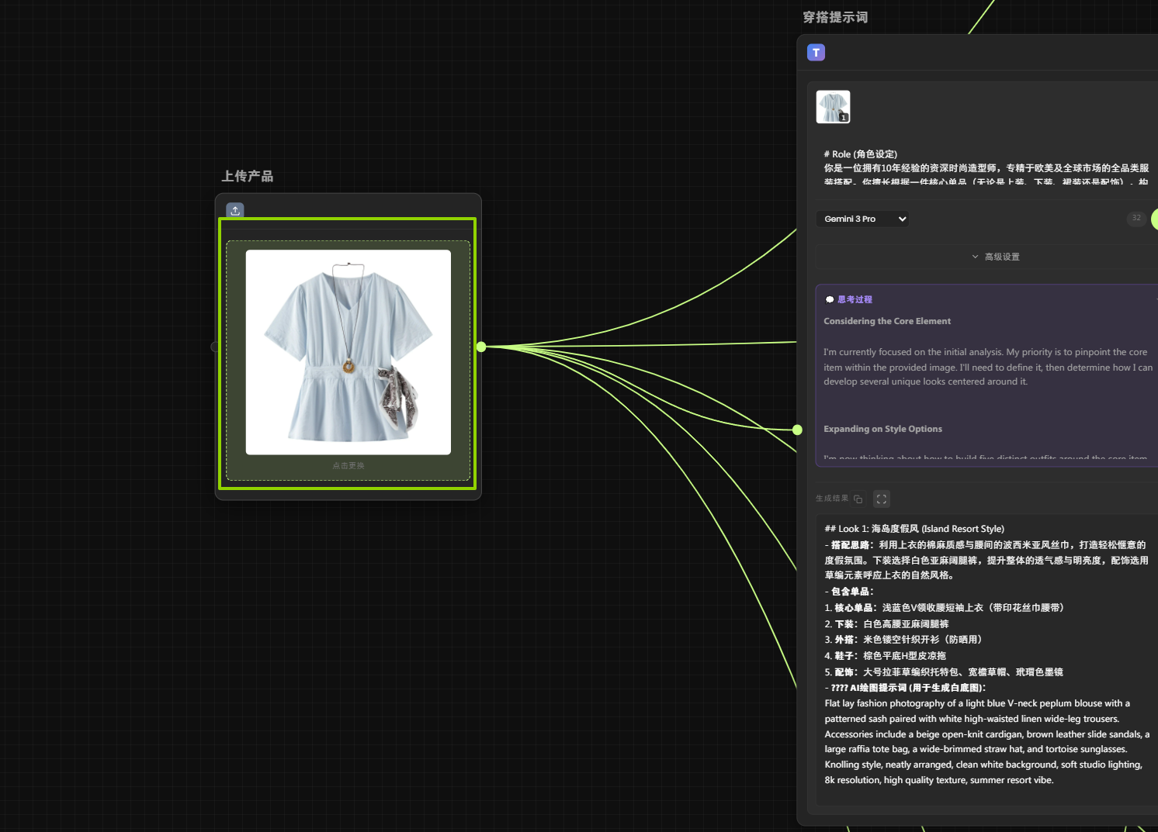
Task: Click the 32 credits badge
Action: 1135,219
